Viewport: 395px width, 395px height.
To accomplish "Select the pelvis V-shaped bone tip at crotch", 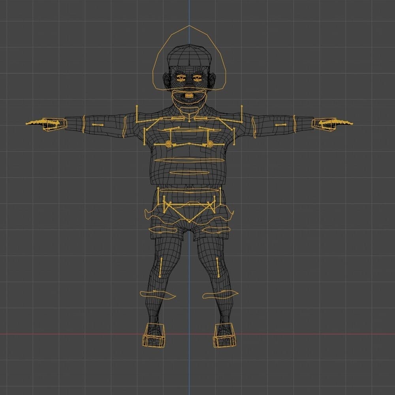I will (190, 222).
